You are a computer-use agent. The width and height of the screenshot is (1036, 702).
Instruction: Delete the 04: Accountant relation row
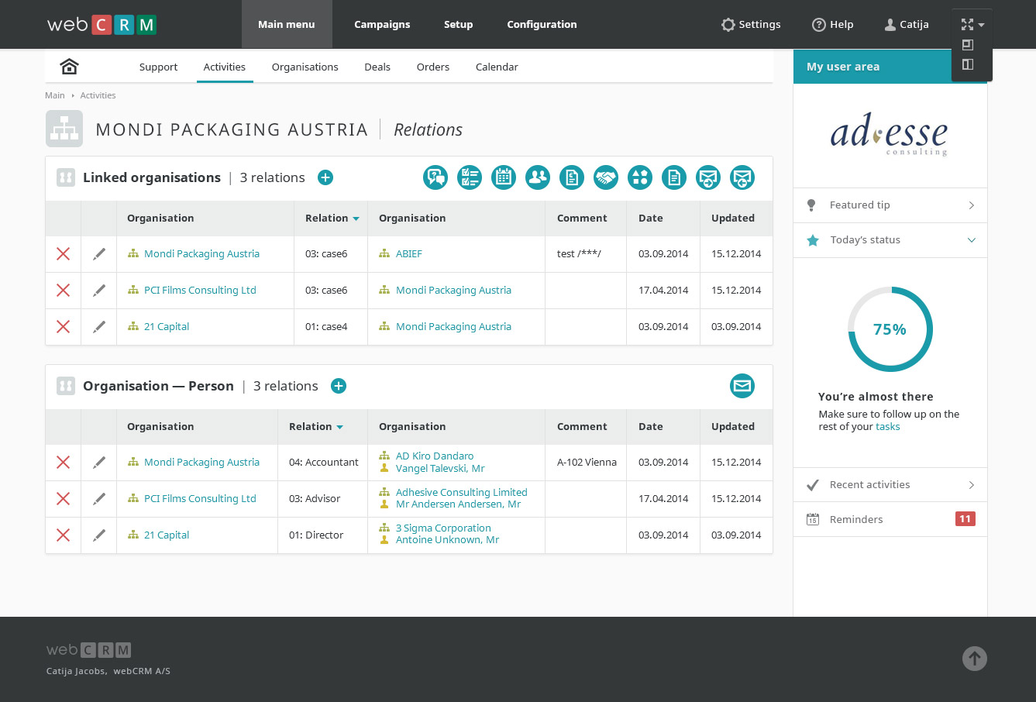tap(64, 462)
